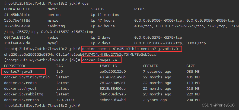This screenshot has width=239, height=110.
Task: Click the sha256 hash output line
Action: click(x=81, y=55)
